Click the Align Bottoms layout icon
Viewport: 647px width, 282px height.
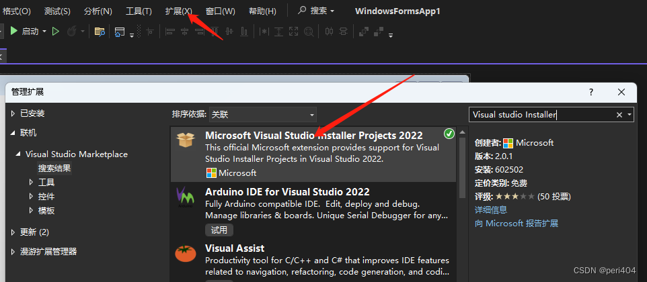pyautogui.click(x=244, y=32)
